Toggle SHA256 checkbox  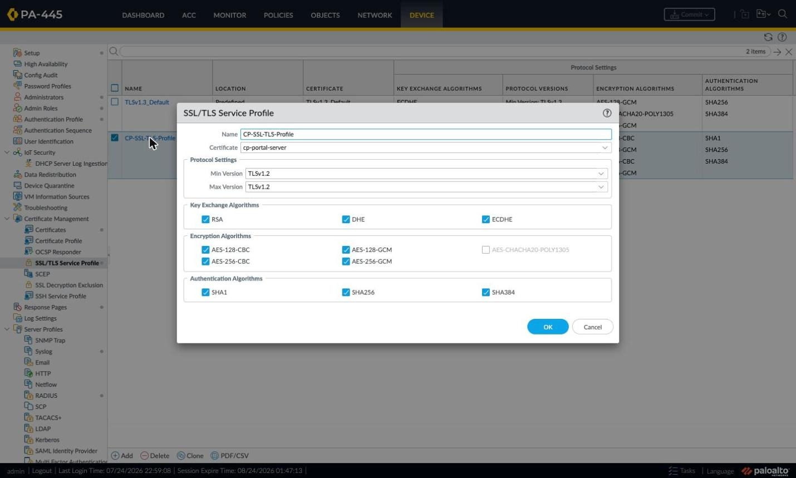coord(346,292)
